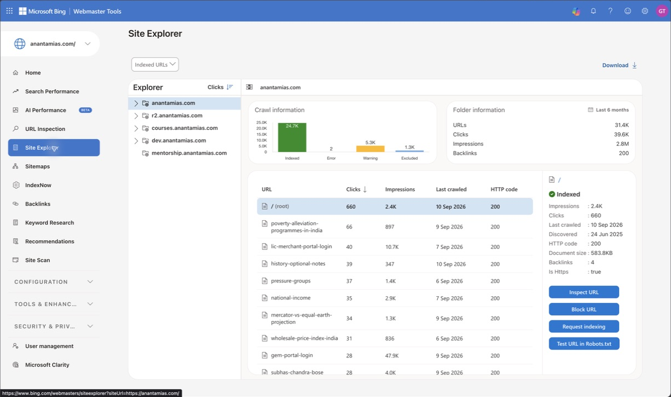Click the Request indexing button
Screen dimensions: 671x397
pos(584,327)
